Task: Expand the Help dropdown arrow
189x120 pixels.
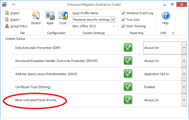Action: pyautogui.click(x=166, y=26)
